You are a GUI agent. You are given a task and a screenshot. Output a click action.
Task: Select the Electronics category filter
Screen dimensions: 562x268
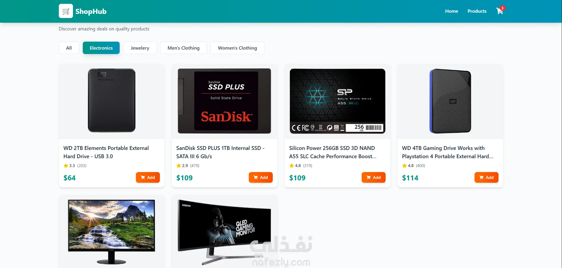click(x=101, y=48)
